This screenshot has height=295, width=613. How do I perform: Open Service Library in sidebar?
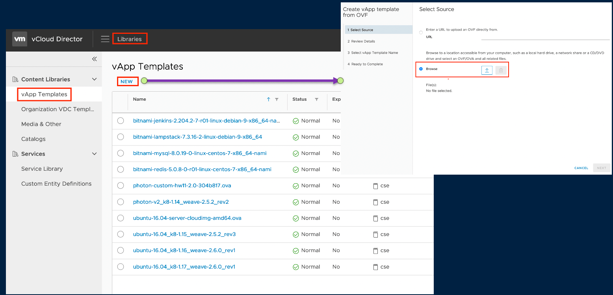(42, 169)
